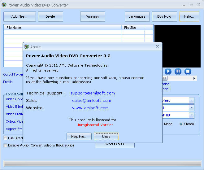This screenshot has width=204, height=170.
Task: Close the About dialog with the X
Action: (157, 46)
